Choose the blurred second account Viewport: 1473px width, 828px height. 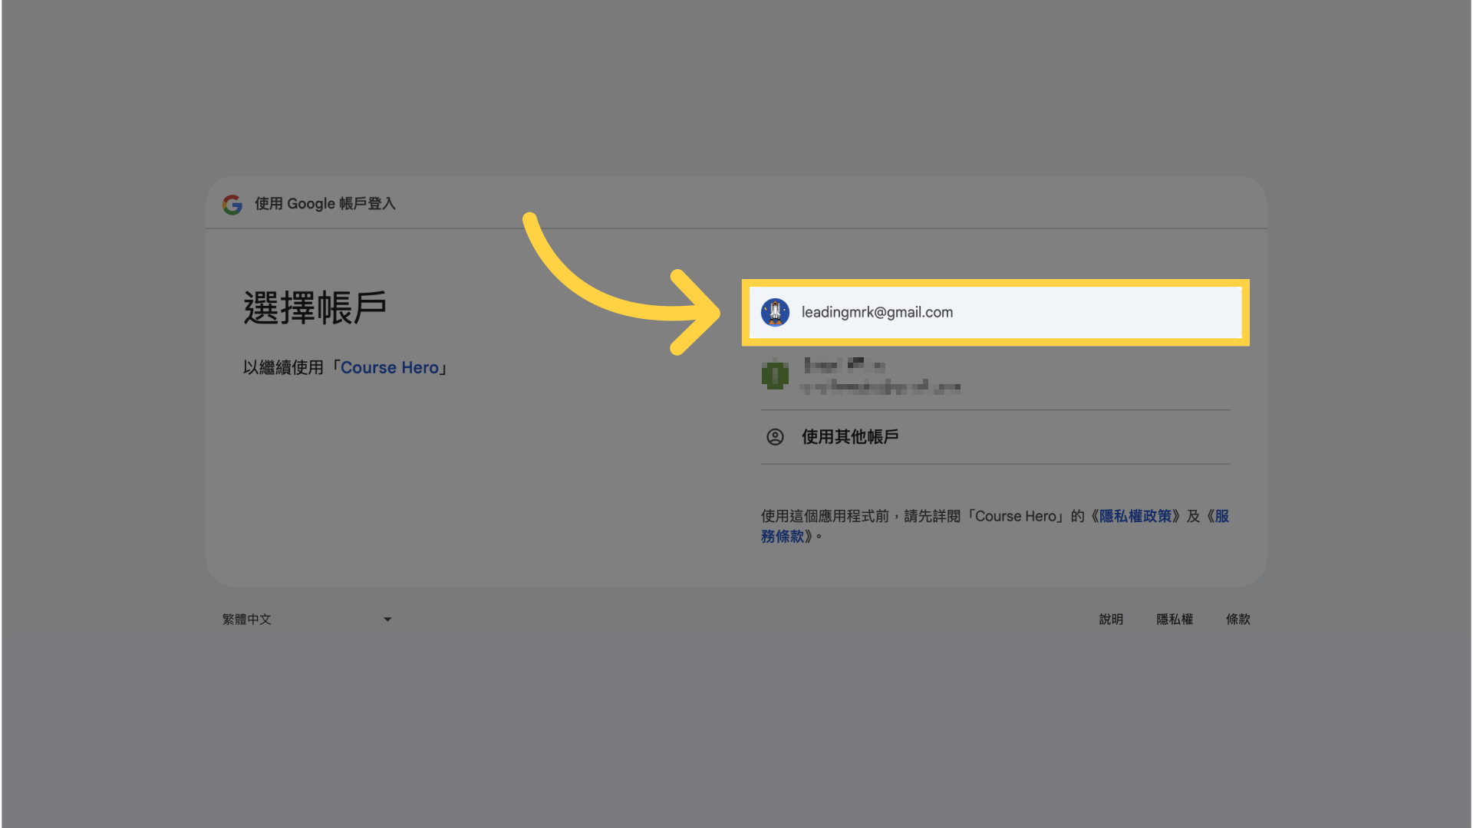point(995,376)
